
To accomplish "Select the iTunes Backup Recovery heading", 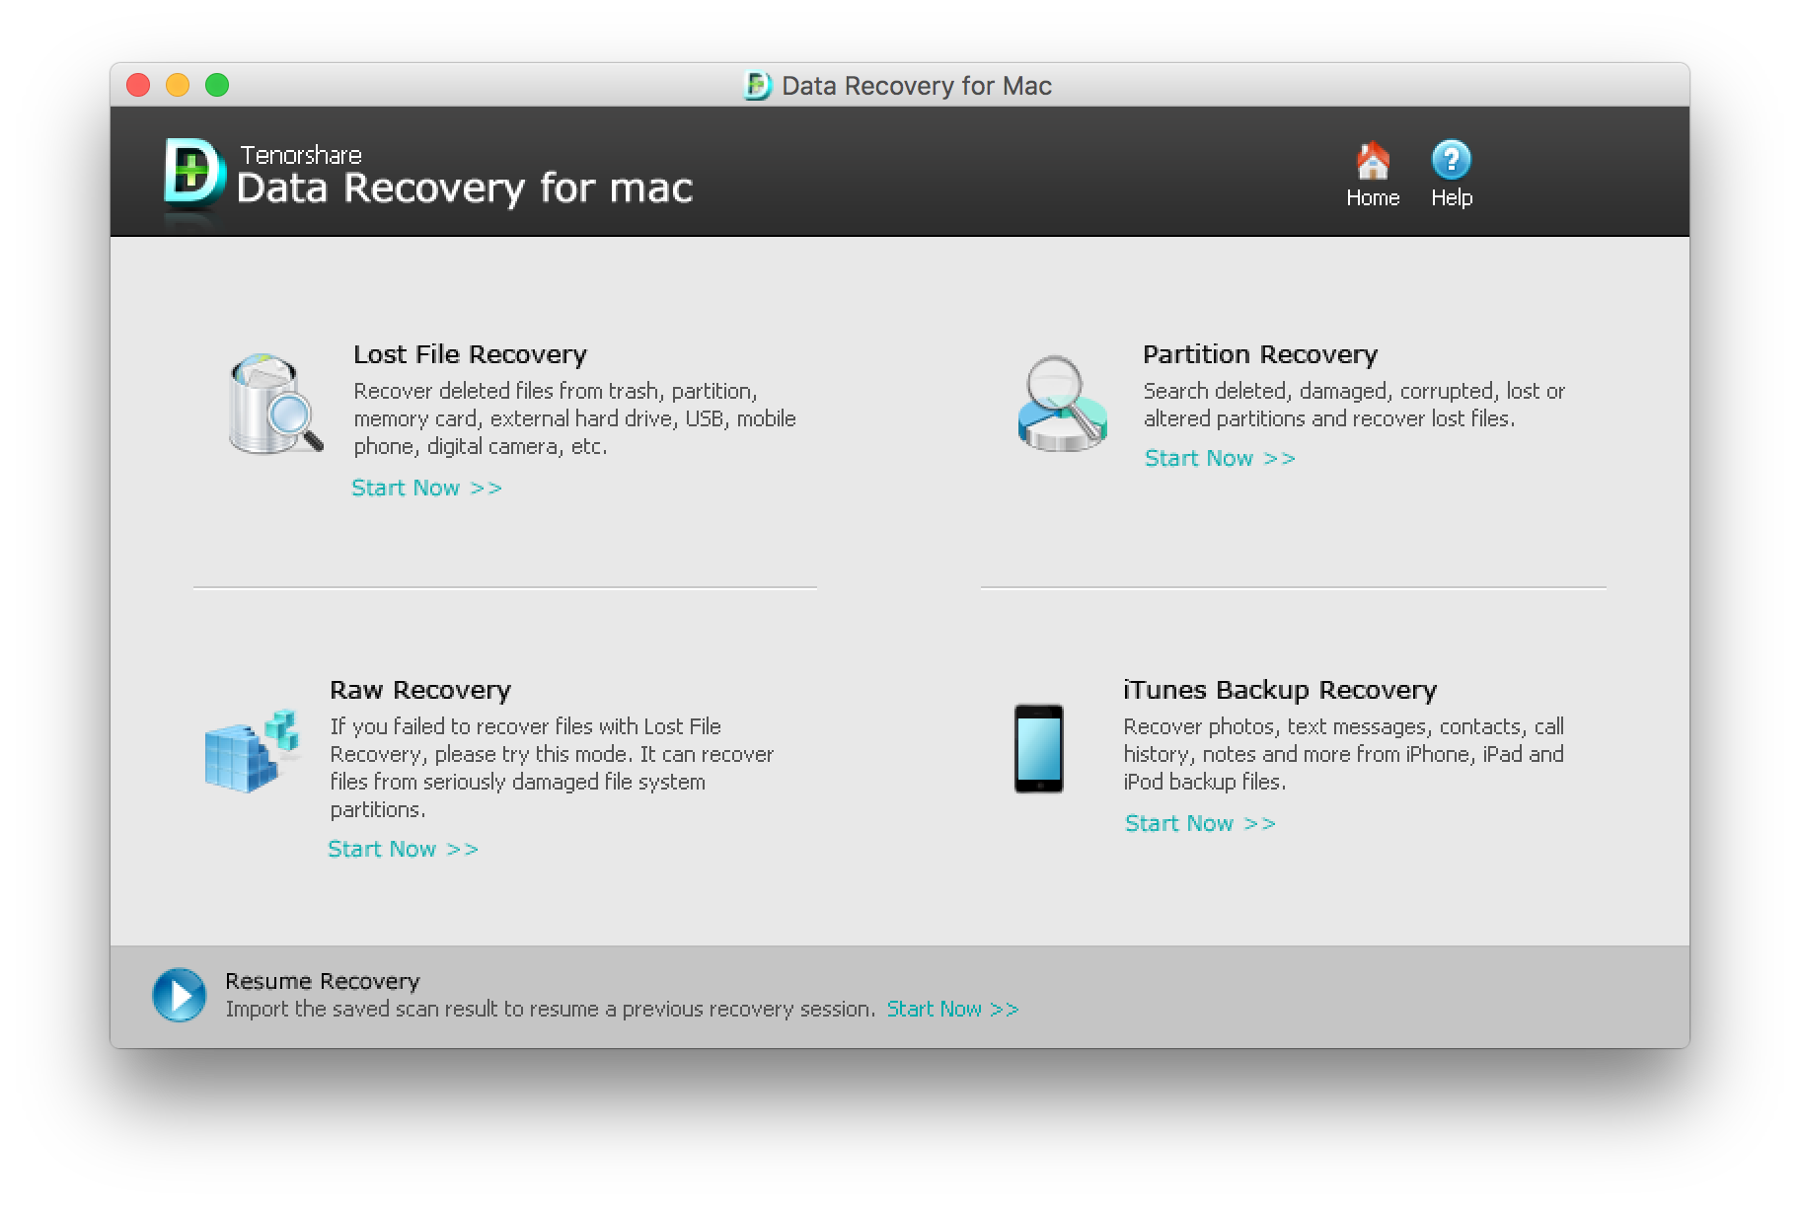I will click(x=1280, y=690).
